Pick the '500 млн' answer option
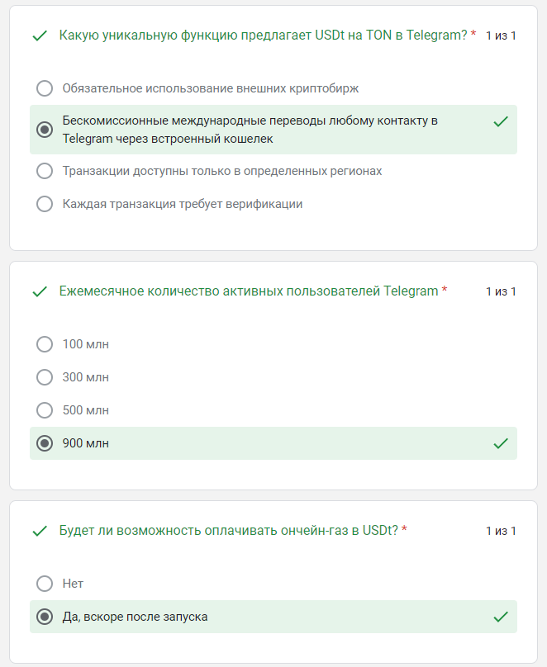Image resolution: width=547 pixels, height=667 pixels. point(45,410)
